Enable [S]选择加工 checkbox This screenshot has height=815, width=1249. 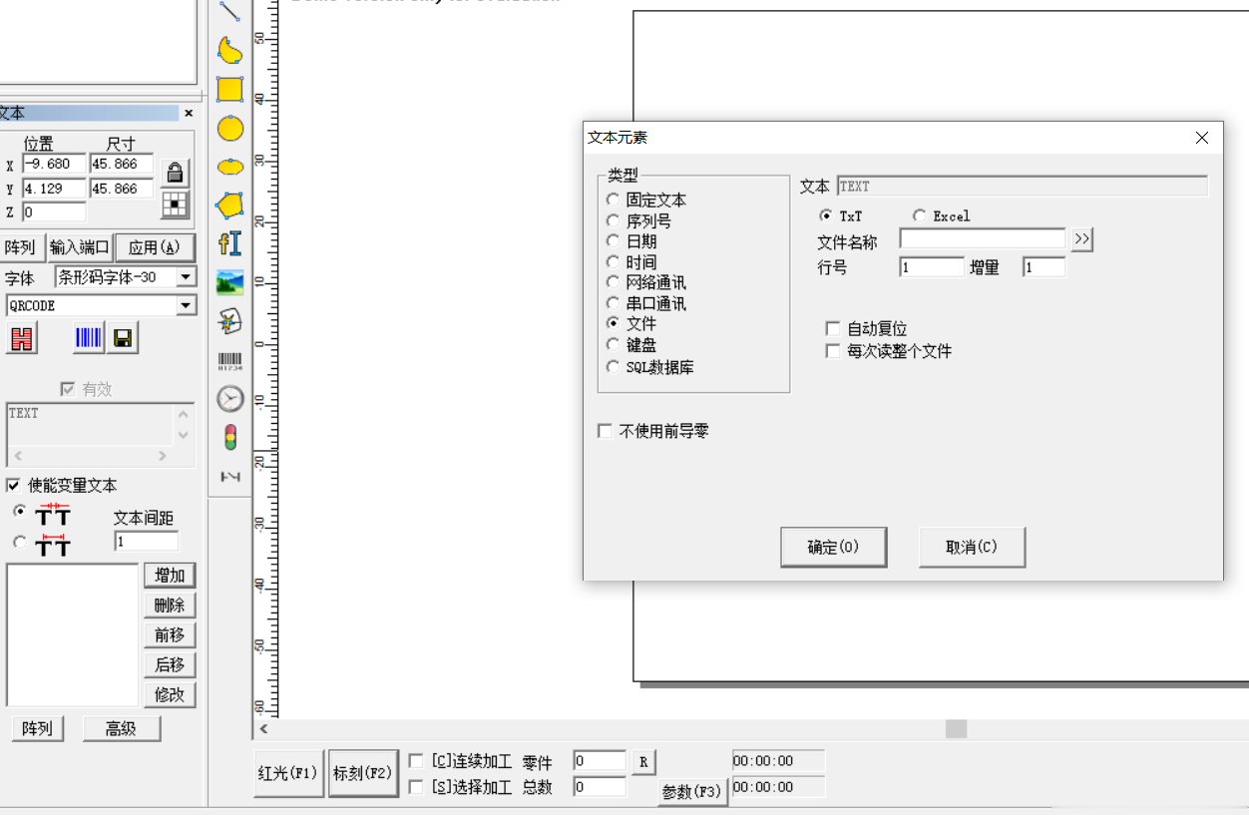pyautogui.click(x=416, y=787)
